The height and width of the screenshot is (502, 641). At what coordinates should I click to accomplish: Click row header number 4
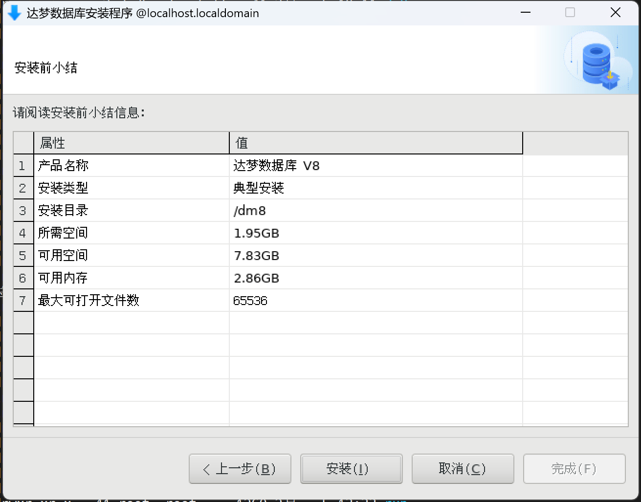[23, 233]
